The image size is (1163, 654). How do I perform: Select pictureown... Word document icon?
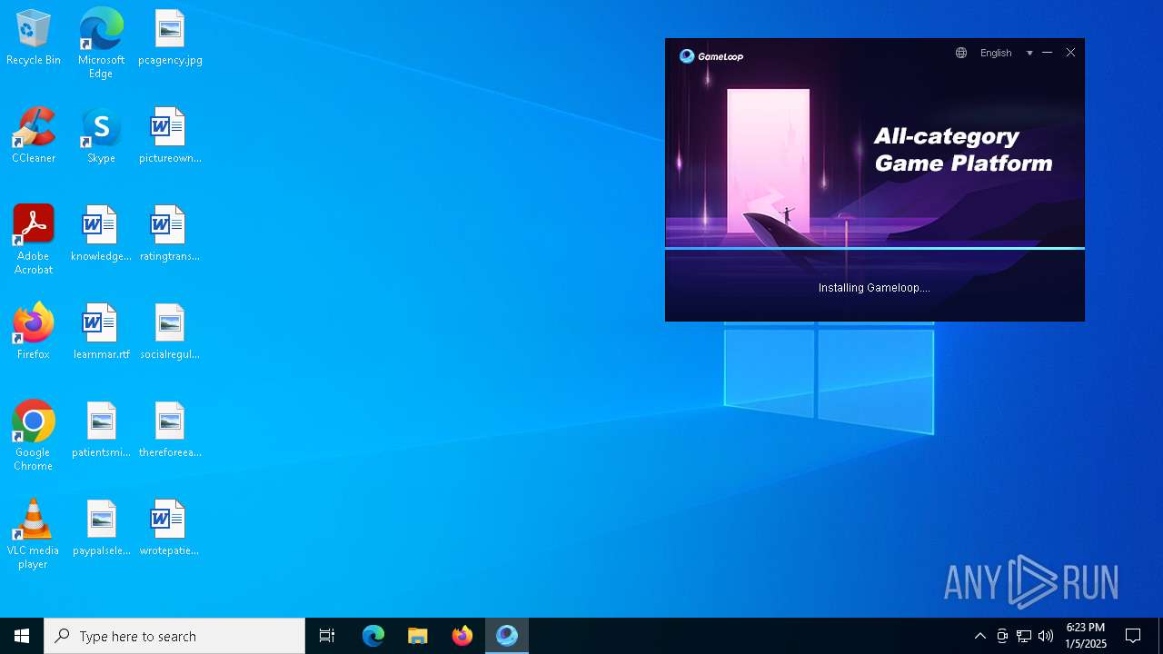tap(170, 136)
